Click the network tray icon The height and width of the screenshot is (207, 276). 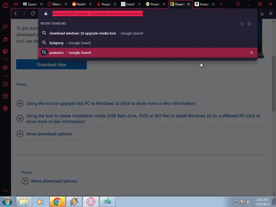point(236,202)
